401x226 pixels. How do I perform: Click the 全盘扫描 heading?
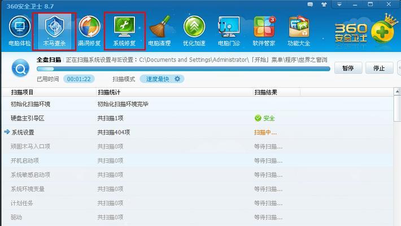click(x=49, y=60)
